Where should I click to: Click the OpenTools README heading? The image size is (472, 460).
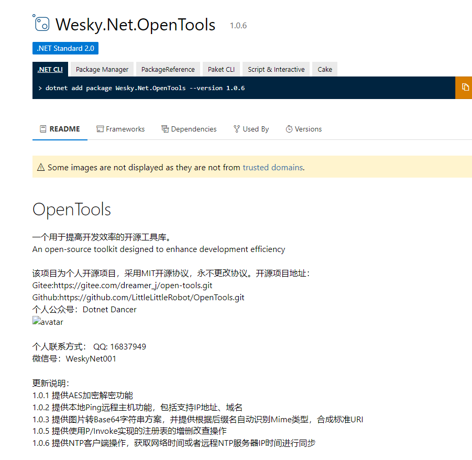pos(72,210)
